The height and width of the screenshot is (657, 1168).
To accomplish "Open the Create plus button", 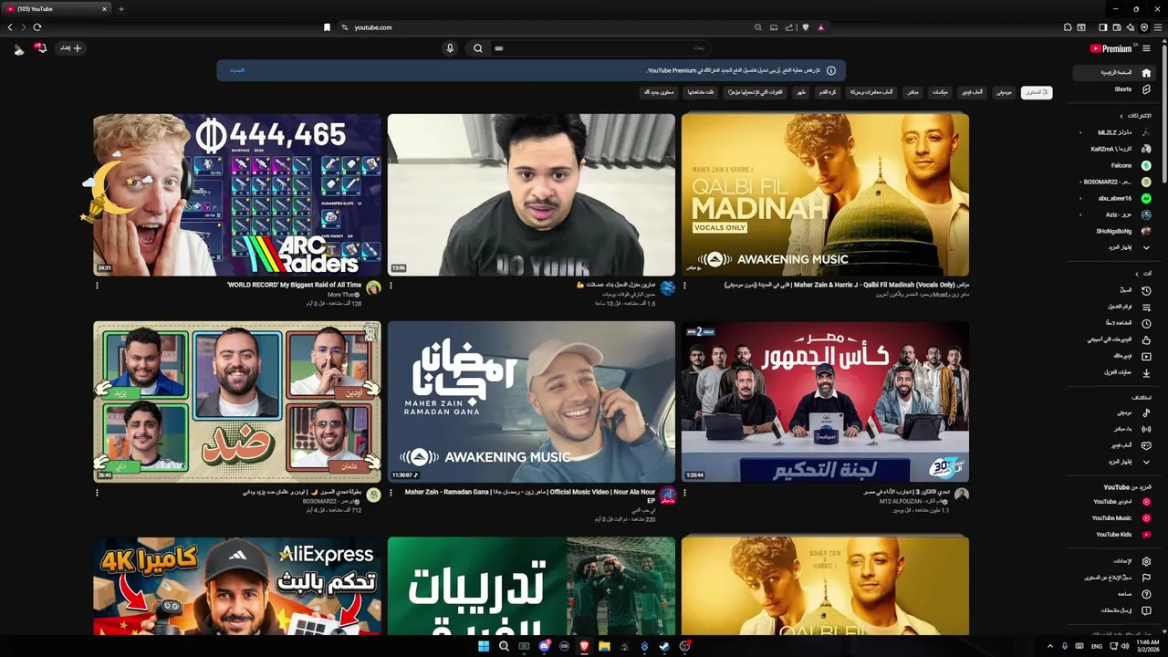I will pyautogui.click(x=71, y=48).
